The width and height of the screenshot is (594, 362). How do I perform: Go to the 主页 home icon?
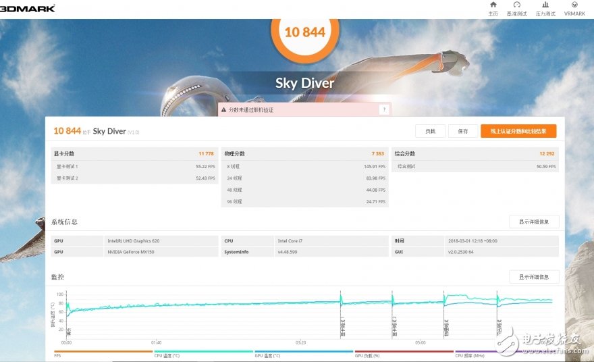(x=493, y=9)
